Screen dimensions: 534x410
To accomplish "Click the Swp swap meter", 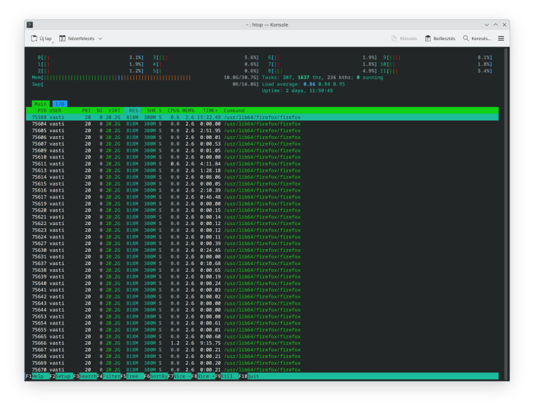I will pos(146,84).
